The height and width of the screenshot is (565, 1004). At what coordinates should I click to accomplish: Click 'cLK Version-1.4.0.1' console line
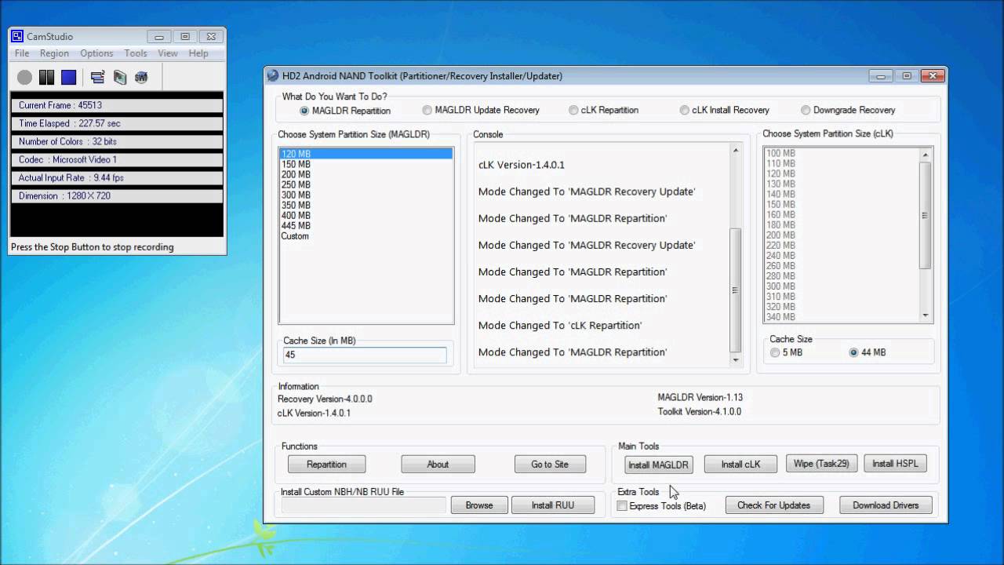click(x=522, y=165)
